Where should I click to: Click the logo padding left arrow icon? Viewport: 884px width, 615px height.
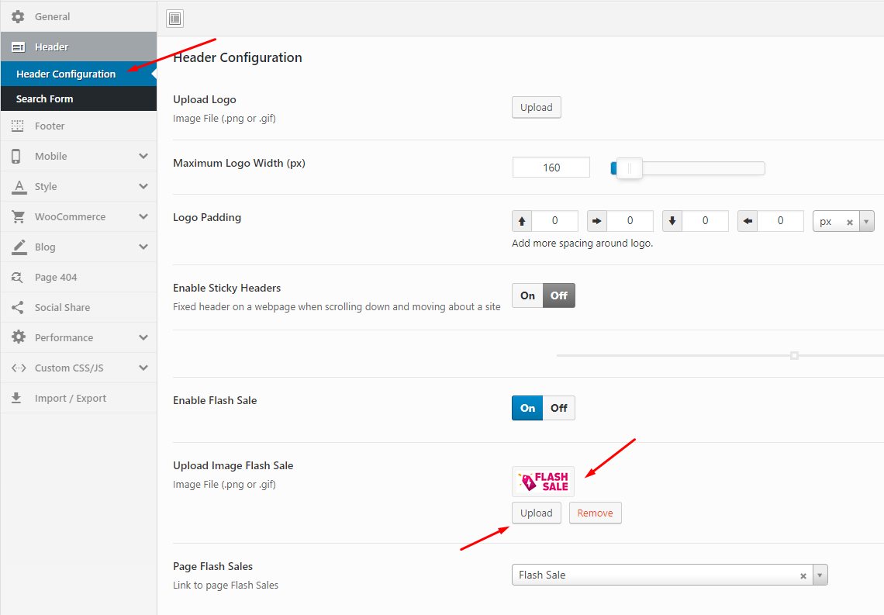748,221
